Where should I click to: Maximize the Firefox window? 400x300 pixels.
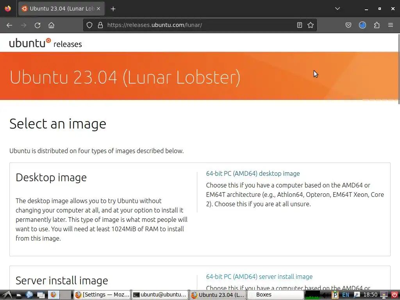pyautogui.click(x=380, y=9)
